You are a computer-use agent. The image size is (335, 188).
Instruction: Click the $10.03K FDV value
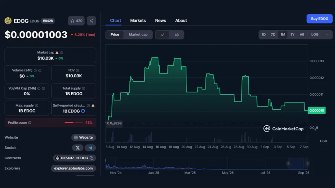pyautogui.click(x=74, y=76)
